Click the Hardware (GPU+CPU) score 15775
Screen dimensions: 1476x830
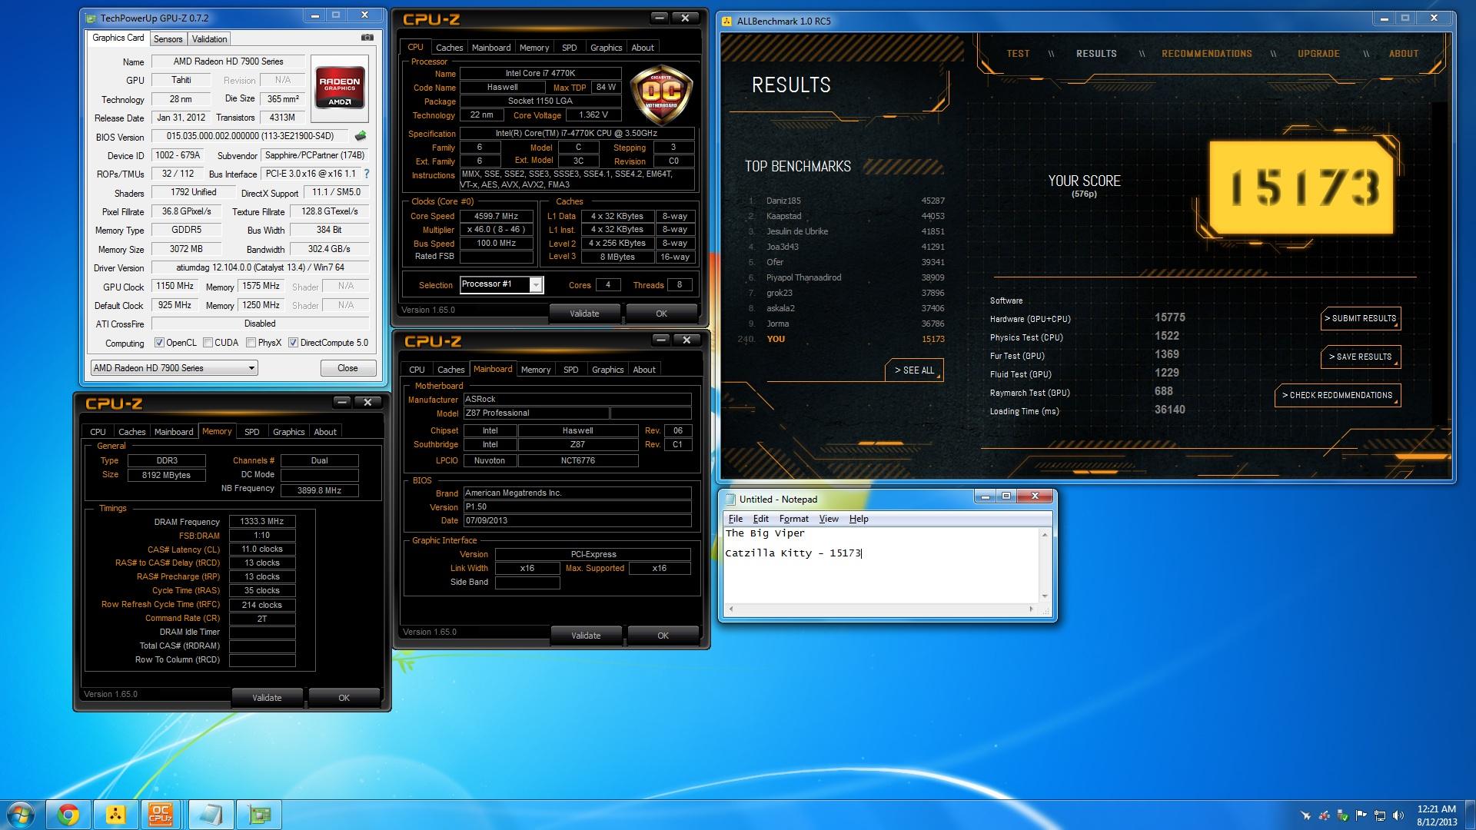(x=1170, y=317)
